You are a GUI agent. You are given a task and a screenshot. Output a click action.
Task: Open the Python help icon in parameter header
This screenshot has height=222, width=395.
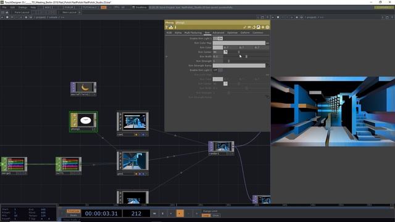click(x=171, y=27)
